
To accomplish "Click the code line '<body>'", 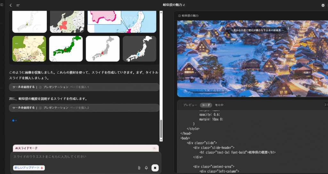I will tap(185, 138).
